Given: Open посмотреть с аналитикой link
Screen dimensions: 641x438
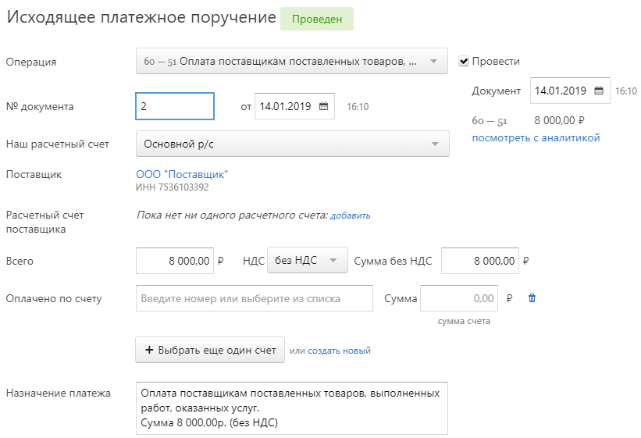Looking at the screenshot, I should click(536, 138).
